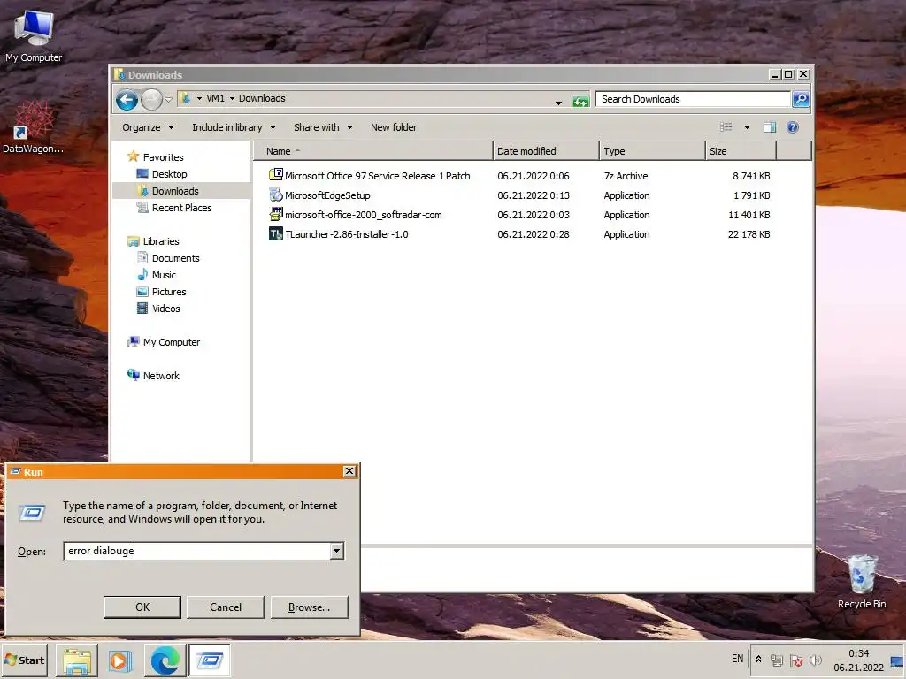Image resolution: width=906 pixels, height=679 pixels.
Task: Expand the Share with dropdown
Action: pyautogui.click(x=323, y=127)
